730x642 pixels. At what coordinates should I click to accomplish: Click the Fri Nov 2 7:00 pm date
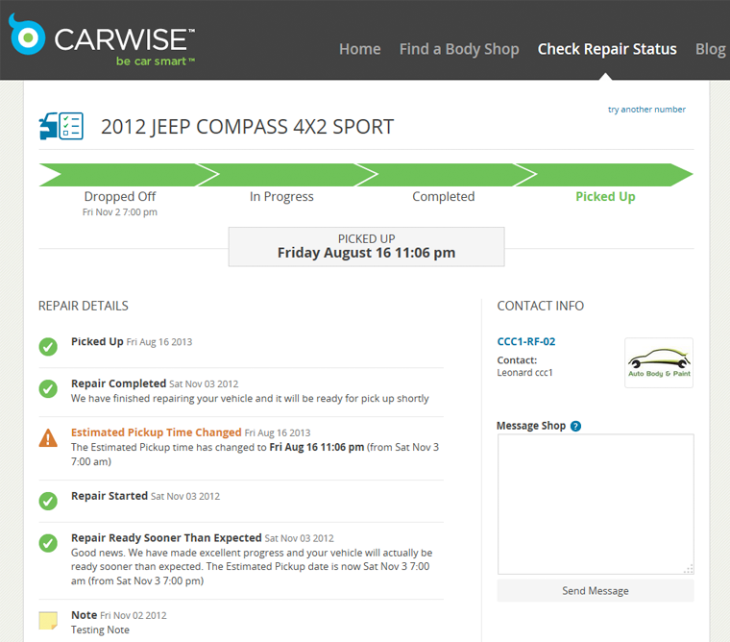pos(120,212)
